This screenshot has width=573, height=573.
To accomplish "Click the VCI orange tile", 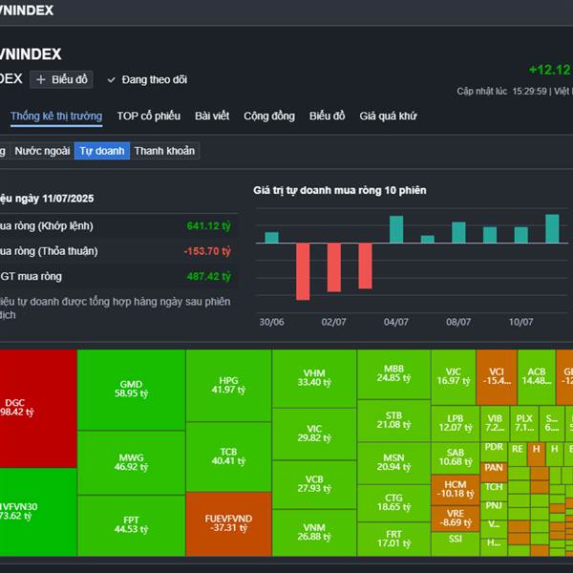I will click(497, 377).
